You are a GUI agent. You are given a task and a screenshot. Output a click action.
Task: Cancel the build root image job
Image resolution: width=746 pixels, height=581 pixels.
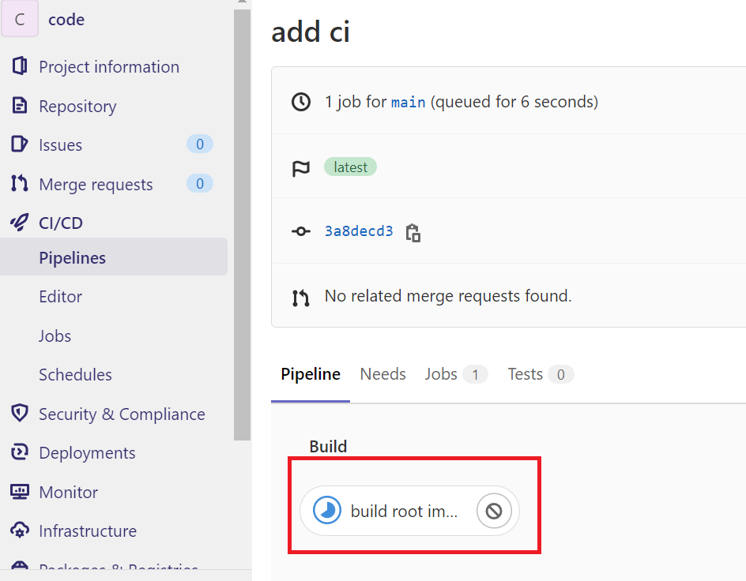pos(493,511)
